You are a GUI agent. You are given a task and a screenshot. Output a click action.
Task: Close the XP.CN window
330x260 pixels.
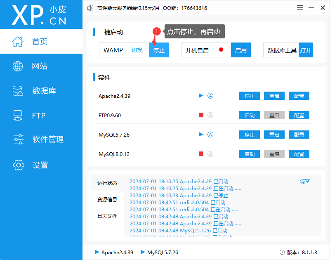coord(323,8)
